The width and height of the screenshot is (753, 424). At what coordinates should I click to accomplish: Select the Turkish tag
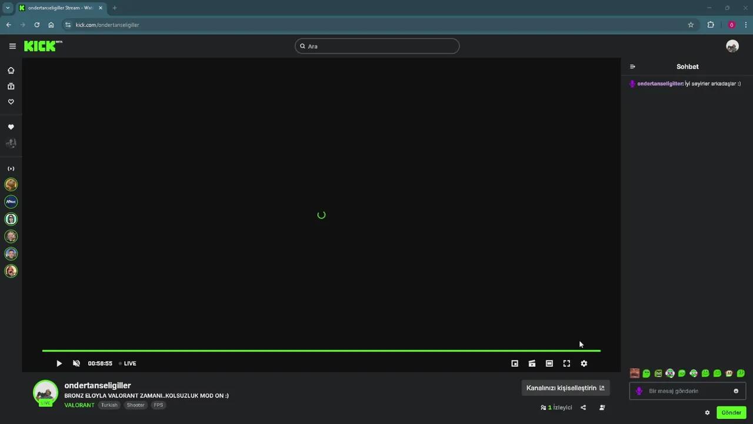(109, 405)
